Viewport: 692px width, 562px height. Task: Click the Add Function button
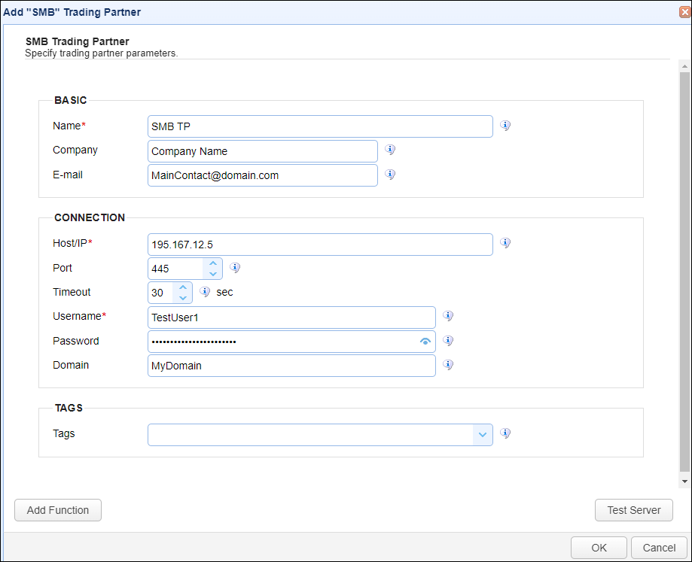[x=58, y=510]
